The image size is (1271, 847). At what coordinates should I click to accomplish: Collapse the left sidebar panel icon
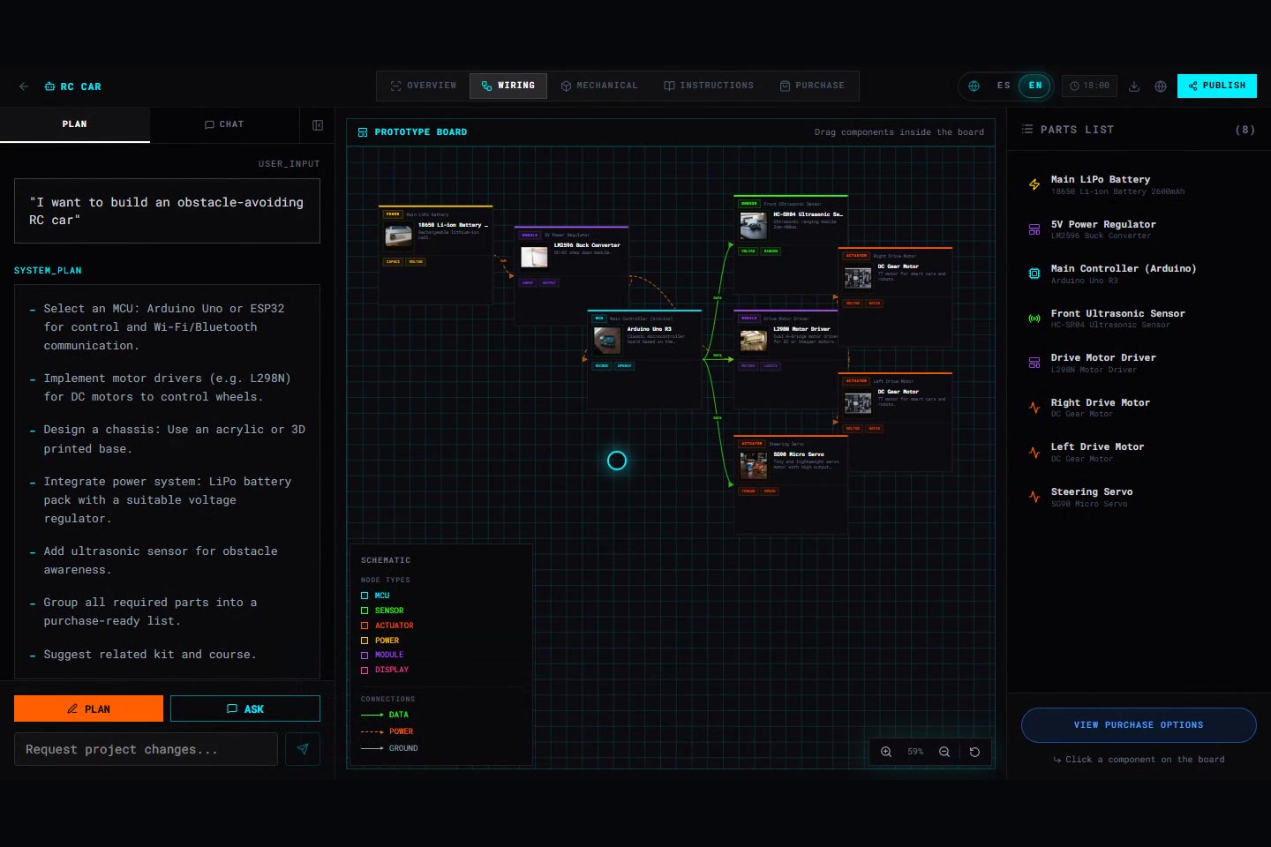318,125
